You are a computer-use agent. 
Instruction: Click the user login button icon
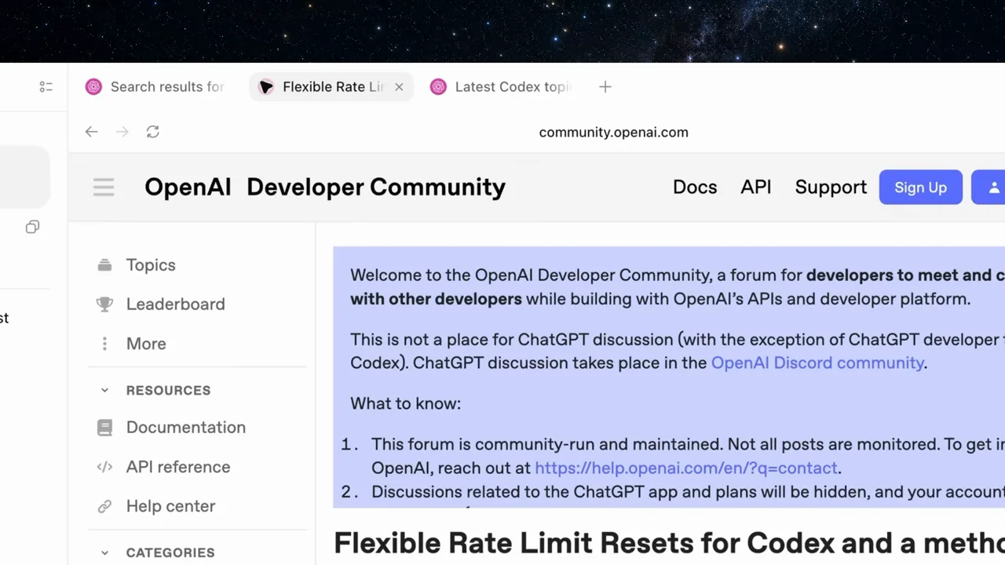coord(991,187)
